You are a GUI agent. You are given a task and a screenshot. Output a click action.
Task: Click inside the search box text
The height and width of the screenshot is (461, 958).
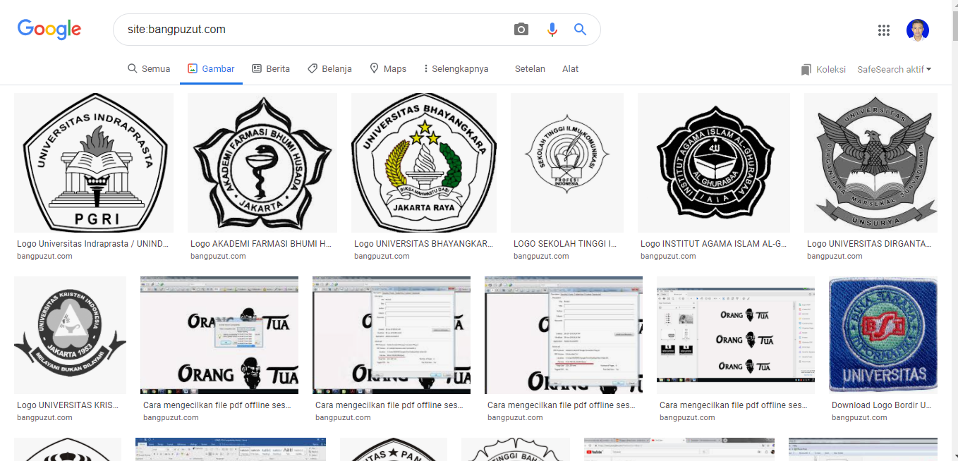[x=176, y=29]
